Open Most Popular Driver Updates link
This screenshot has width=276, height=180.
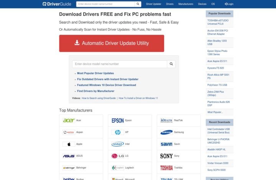[x=95, y=73]
